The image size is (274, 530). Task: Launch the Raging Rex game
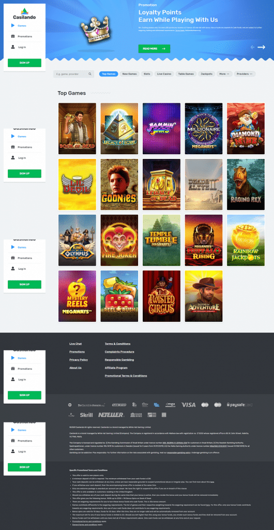coord(246,185)
